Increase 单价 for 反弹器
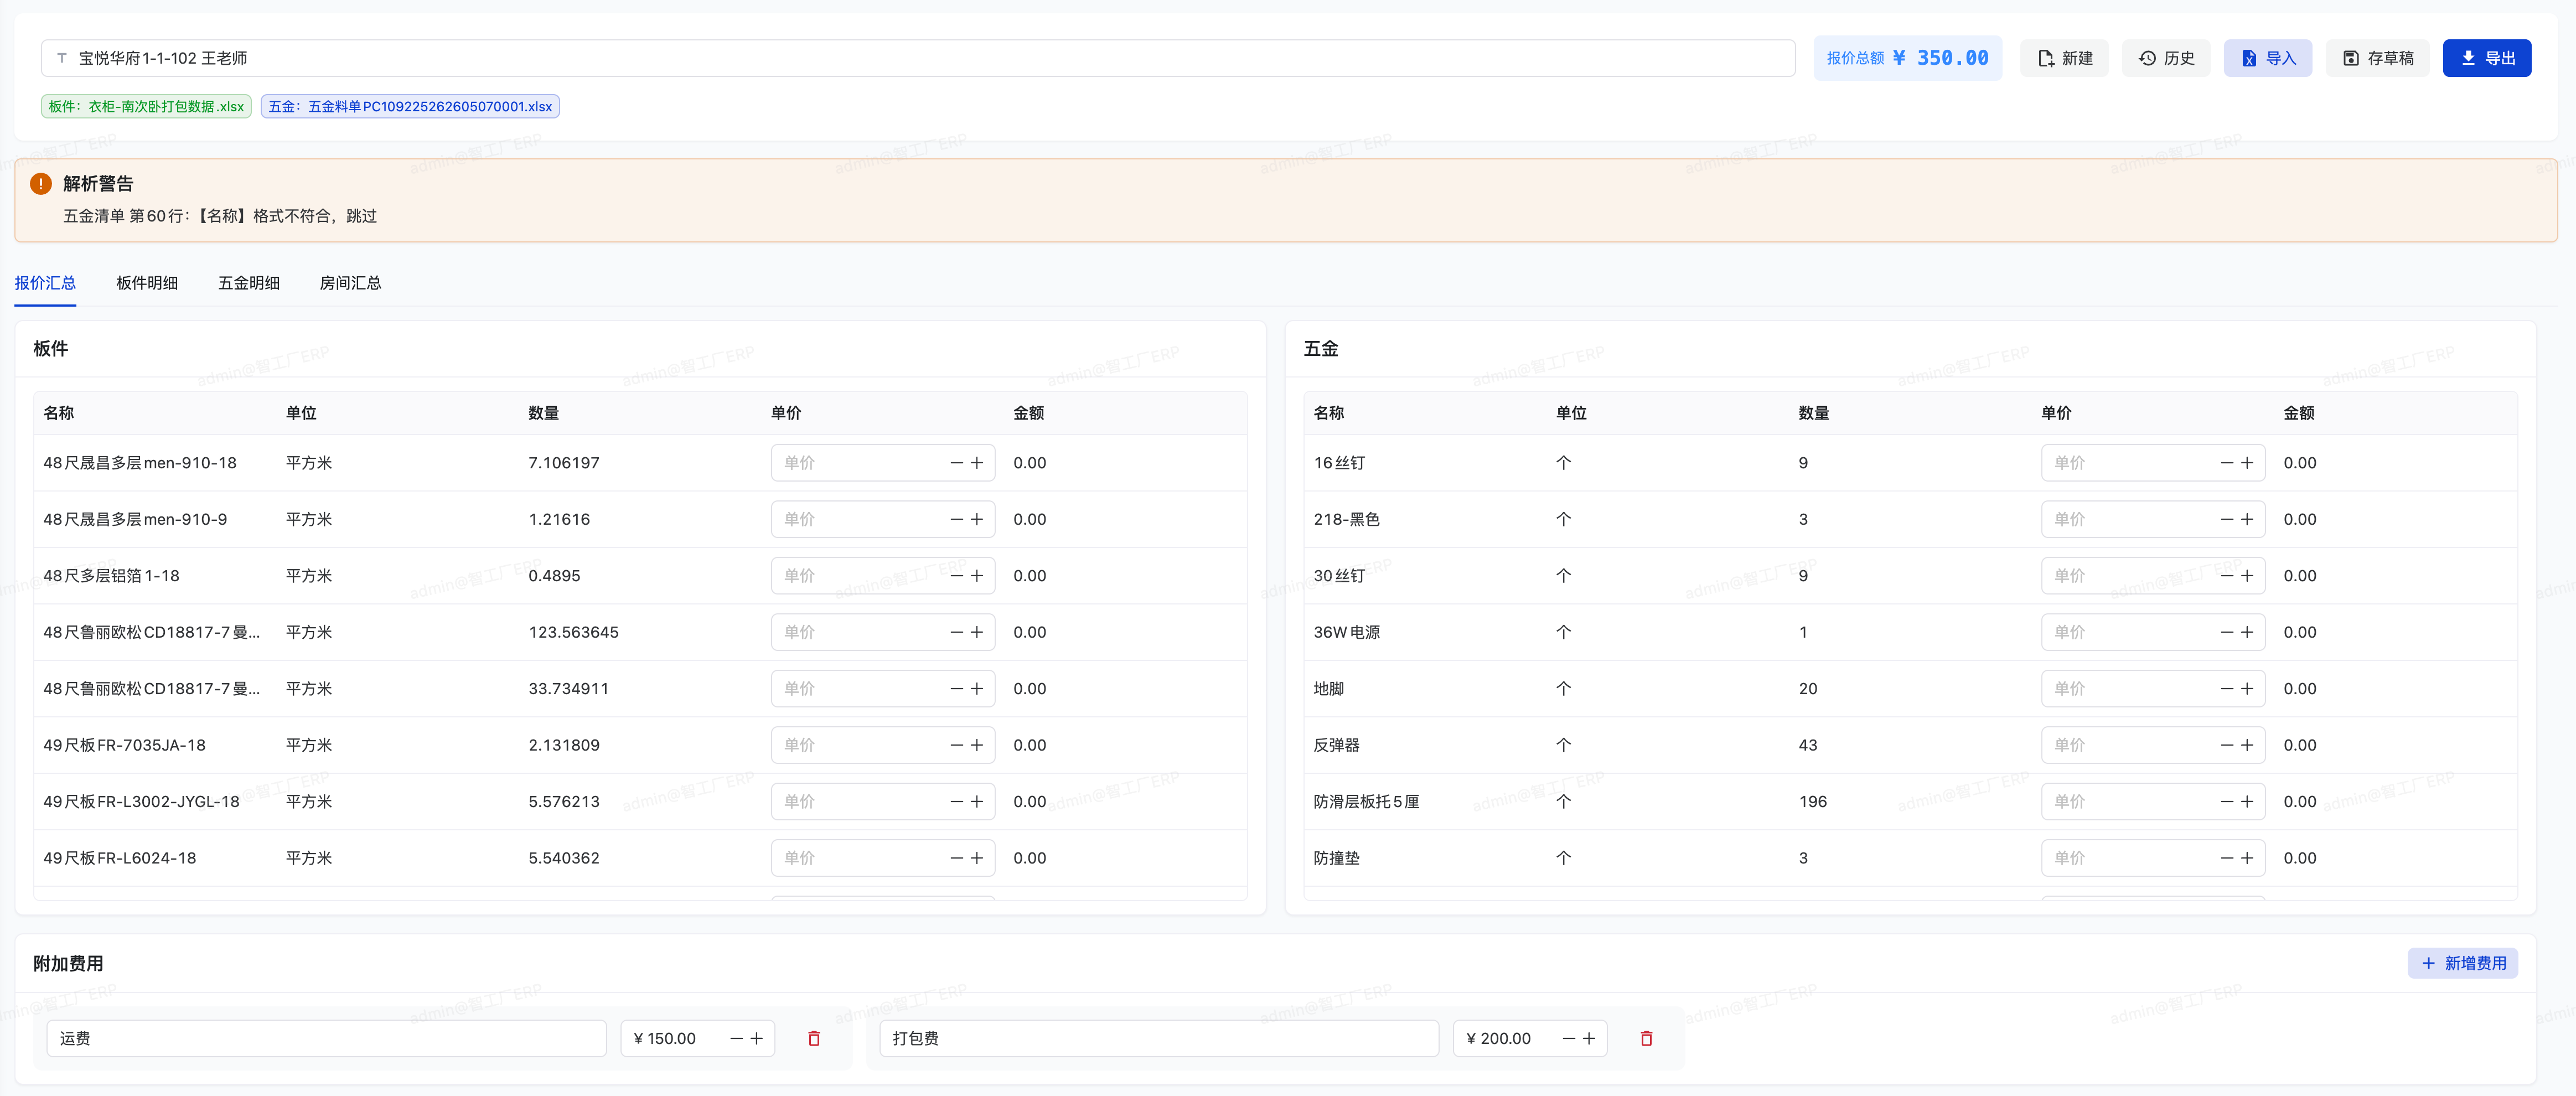 point(2247,745)
